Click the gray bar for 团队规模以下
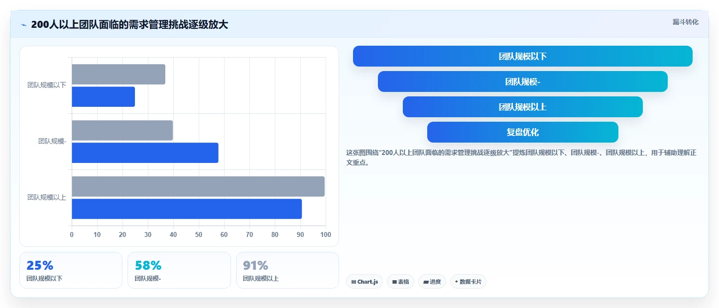Screen dimensions: 719x308 (x=119, y=74)
